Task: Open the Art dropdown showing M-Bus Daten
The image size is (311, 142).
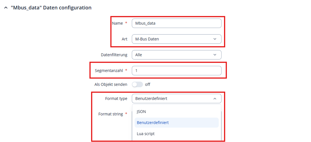Action: click(x=176, y=39)
